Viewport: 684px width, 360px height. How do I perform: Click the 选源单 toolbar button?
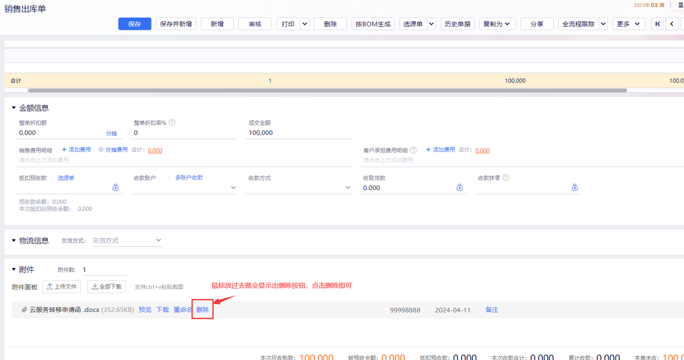(413, 24)
